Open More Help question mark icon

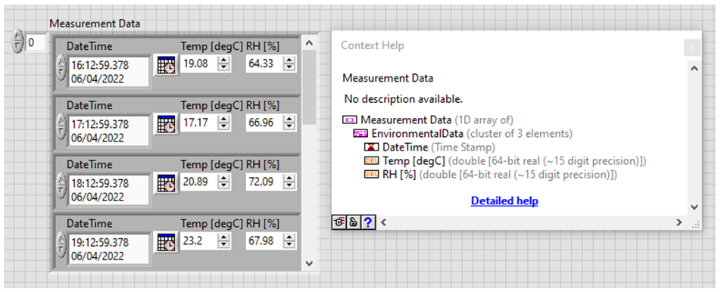point(368,222)
